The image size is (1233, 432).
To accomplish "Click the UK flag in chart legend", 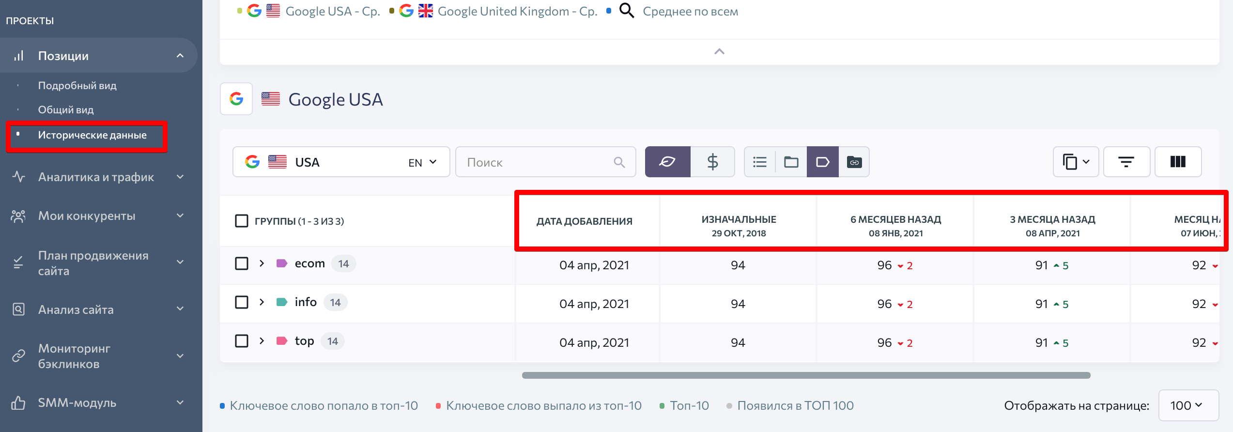I will coord(426,11).
